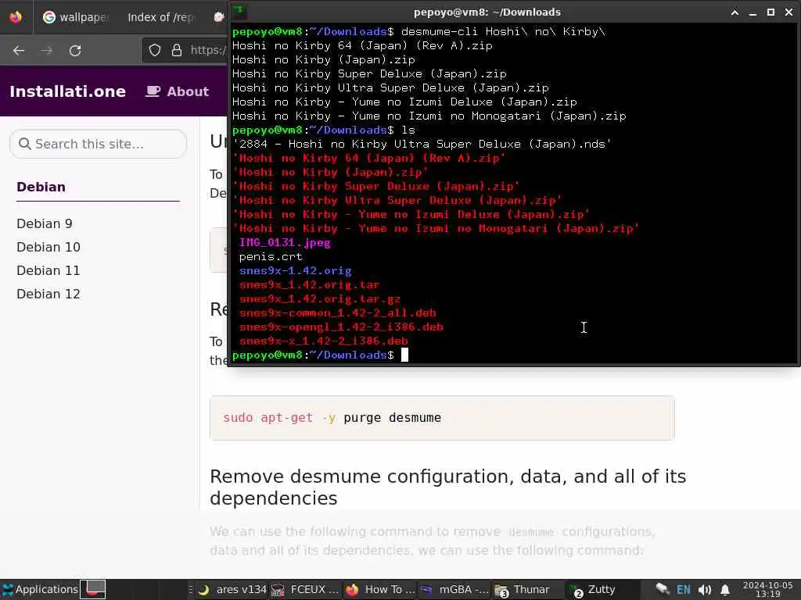Open the Applications menu in the taskbar

(40, 589)
